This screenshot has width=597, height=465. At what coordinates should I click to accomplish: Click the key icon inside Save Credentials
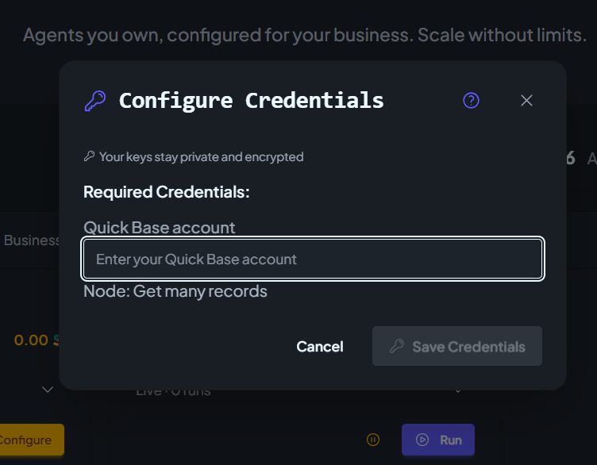tap(396, 346)
